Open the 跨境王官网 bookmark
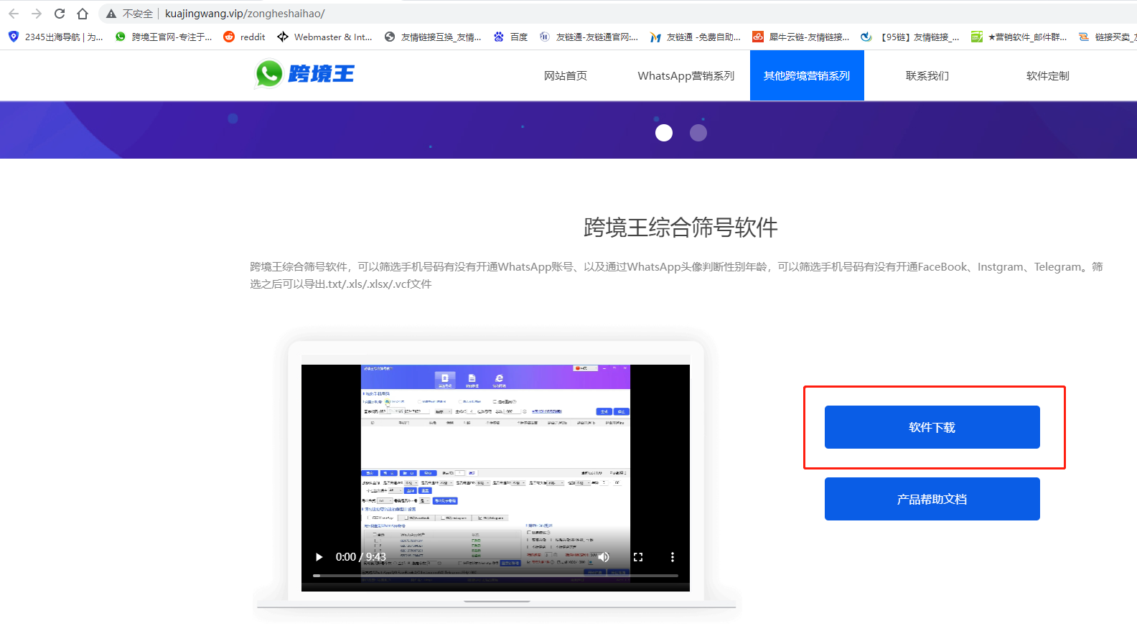This screenshot has height=631, width=1137. coord(164,37)
